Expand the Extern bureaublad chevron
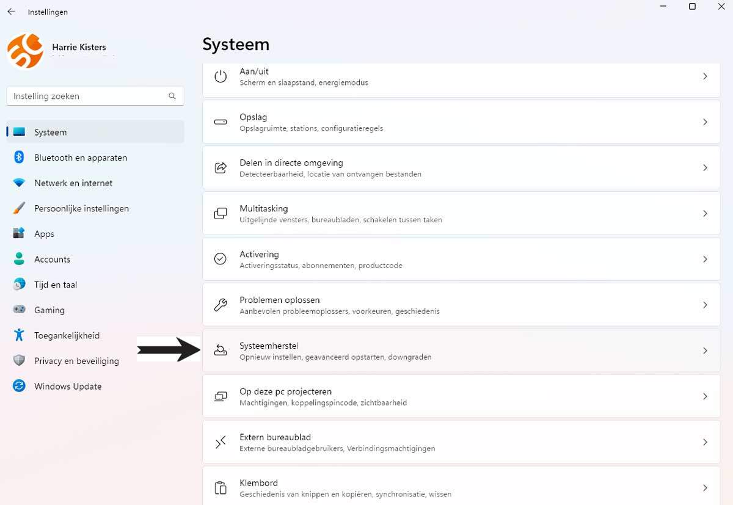This screenshot has width=733, height=505. tap(705, 442)
